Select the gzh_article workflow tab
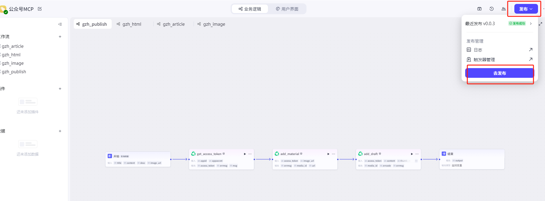Viewport: 545px width, 201px height. coord(171,24)
